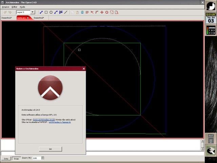Image resolution: width=217 pixels, height=163 pixels.
Task: Select the Move tool icon
Action: pyautogui.click(x=102, y=12)
